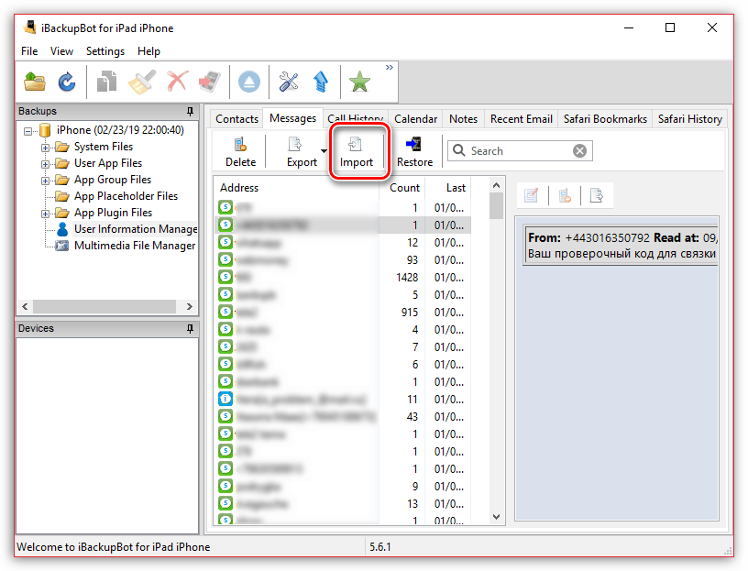The width and height of the screenshot is (748, 571).
Task: Sort messages by Address column header
Action: coord(296,188)
